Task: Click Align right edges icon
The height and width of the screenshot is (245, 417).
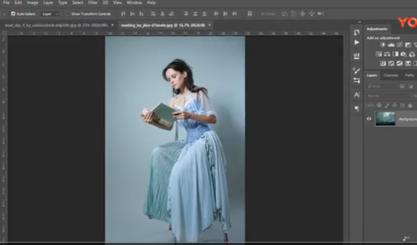Action: [171, 14]
